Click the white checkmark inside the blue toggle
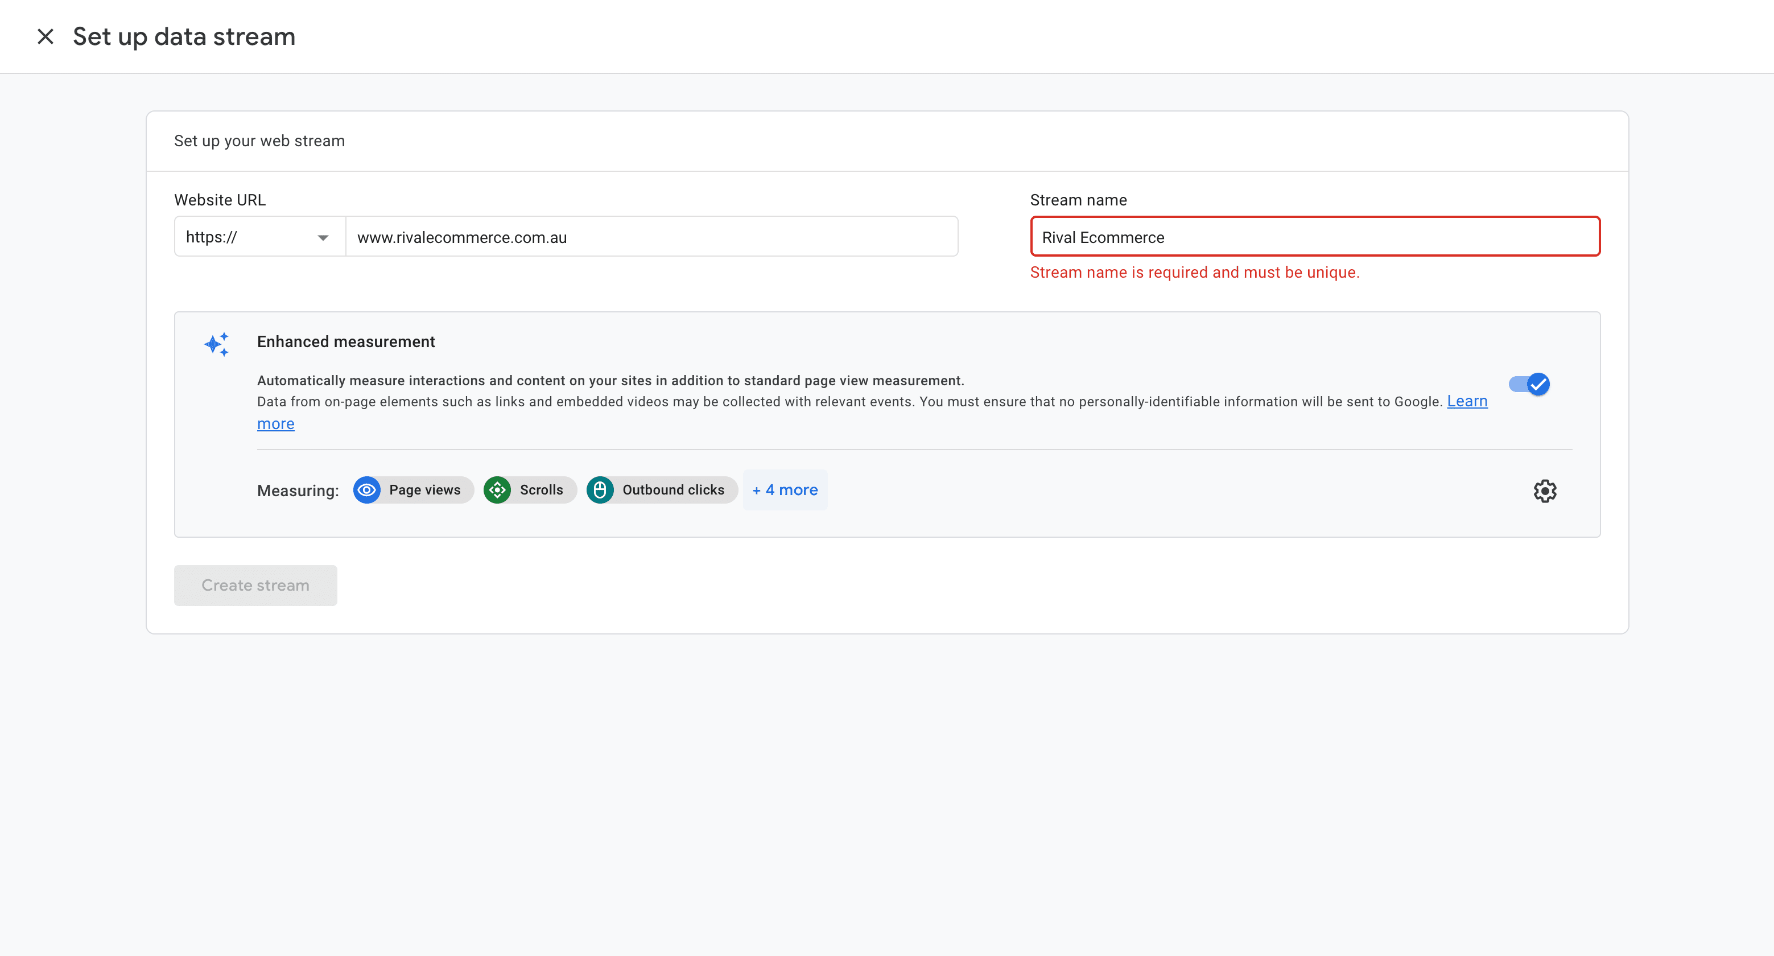This screenshot has width=1774, height=956. [x=1538, y=384]
